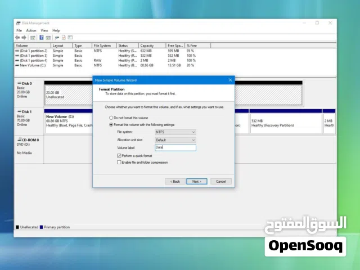Click drive icon of Disk 1 partition 3
This screenshot has height=270, width=360.
tap(17, 56)
